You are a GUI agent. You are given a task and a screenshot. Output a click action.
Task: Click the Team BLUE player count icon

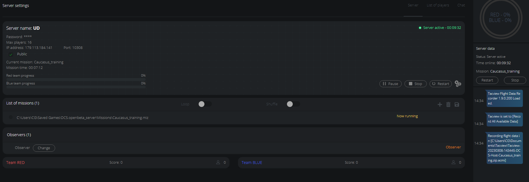click(x=454, y=162)
